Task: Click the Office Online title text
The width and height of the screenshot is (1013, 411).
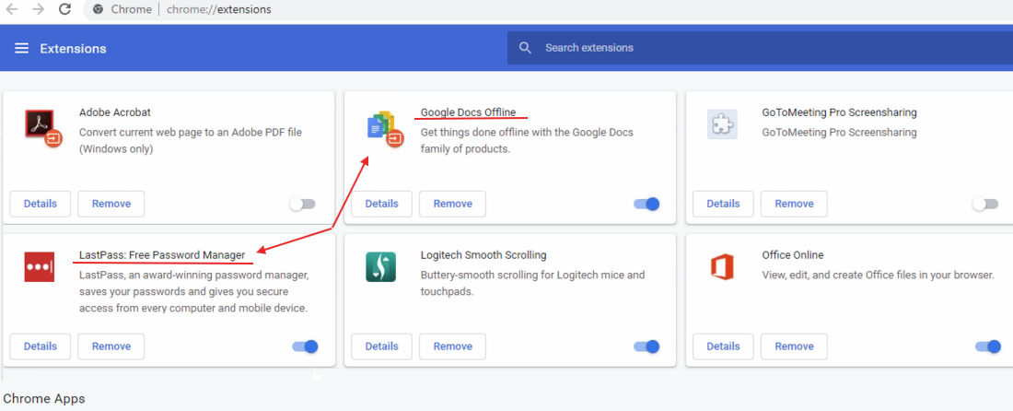Action: [x=793, y=254]
